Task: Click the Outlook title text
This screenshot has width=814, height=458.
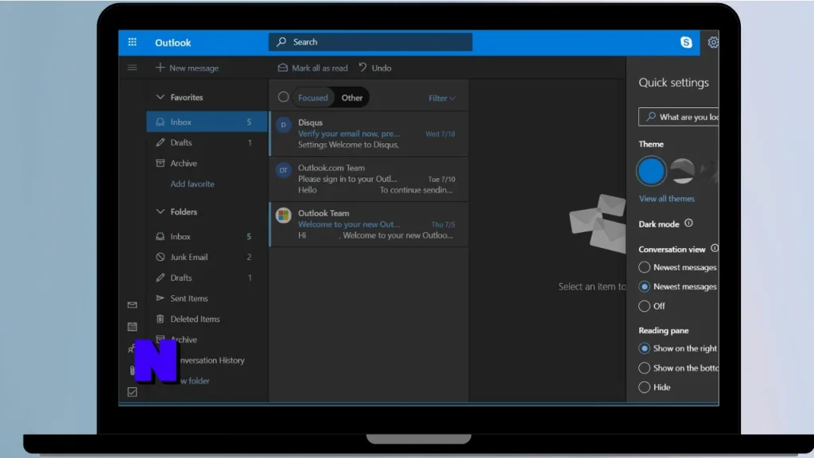Action: (172, 43)
